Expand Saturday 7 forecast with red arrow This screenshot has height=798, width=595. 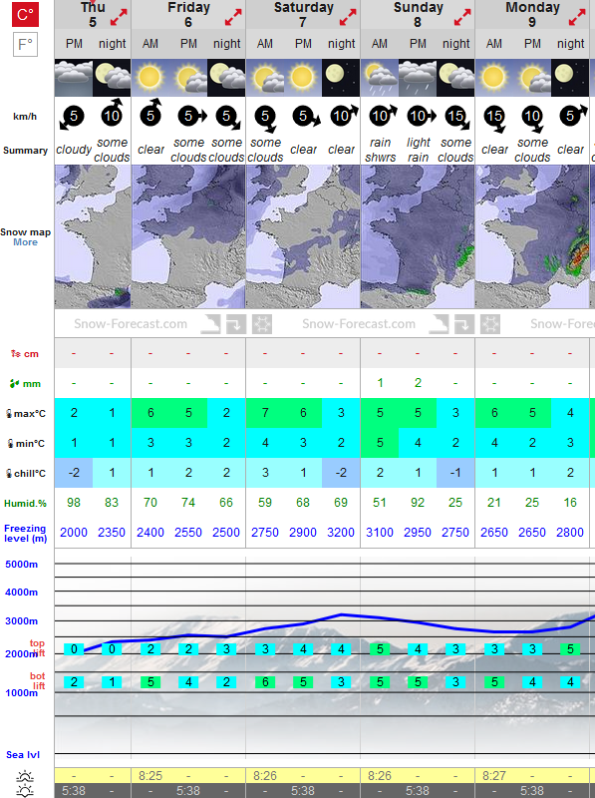(x=348, y=17)
